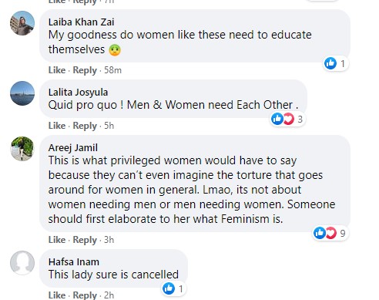Viewport: 379px width, 300px height.
Task: Open the 58m timestamp on Laiba's comment
Action: click(x=112, y=70)
